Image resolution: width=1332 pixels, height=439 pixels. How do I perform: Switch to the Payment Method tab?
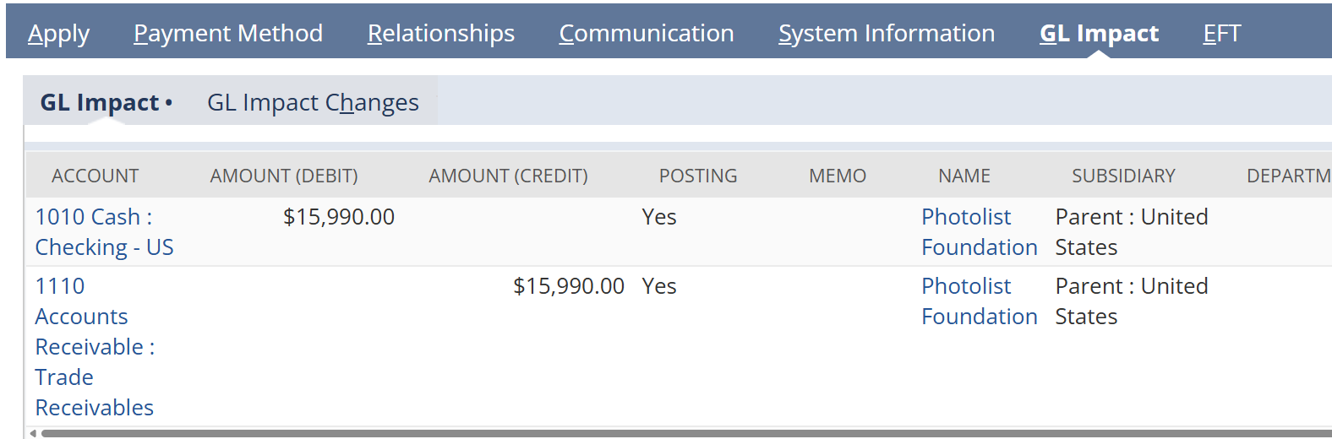click(228, 33)
